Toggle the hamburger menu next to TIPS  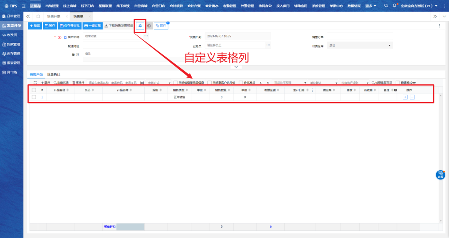pos(23,6)
